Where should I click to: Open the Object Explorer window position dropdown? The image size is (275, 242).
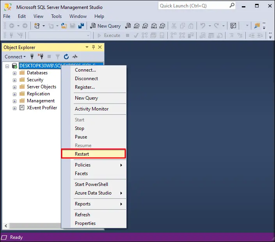[x=87, y=47]
